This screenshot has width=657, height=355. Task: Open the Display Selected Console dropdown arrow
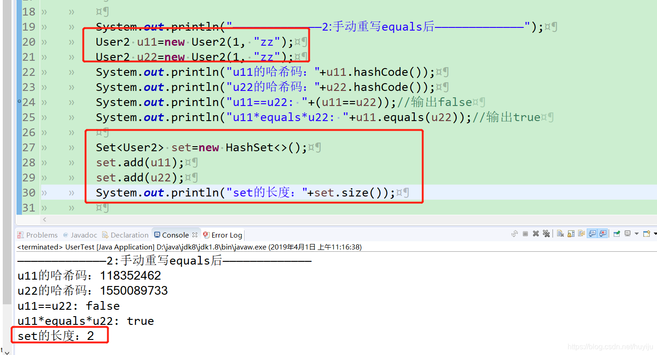[x=637, y=233]
